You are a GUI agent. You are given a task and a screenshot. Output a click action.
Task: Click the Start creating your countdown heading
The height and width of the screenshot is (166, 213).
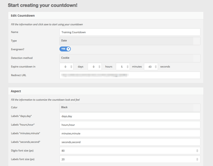(x=43, y=5)
